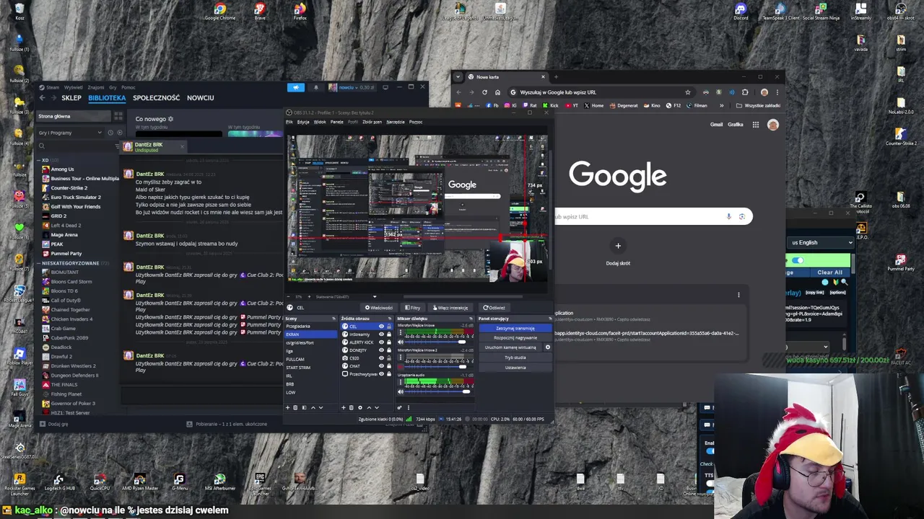Image resolution: width=924 pixels, height=519 pixels.
Task: Add a new source with plus icon
Action: click(x=344, y=407)
